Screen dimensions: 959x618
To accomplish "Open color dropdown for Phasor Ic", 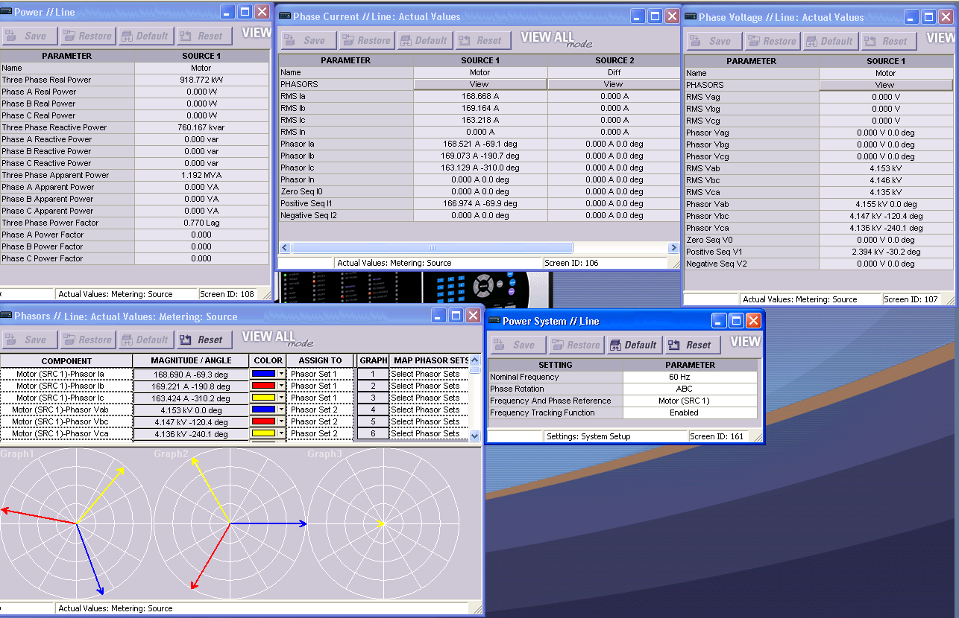I will coord(282,398).
